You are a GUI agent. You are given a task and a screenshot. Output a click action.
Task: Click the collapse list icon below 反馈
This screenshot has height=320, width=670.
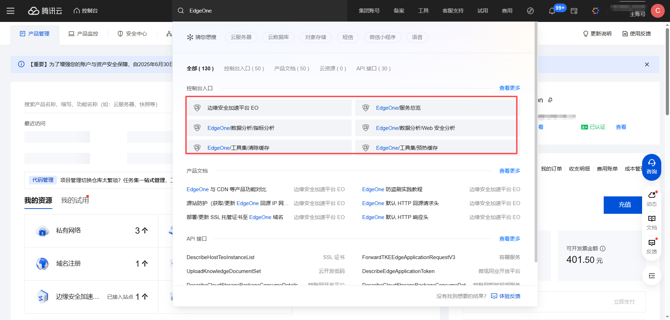(x=652, y=276)
